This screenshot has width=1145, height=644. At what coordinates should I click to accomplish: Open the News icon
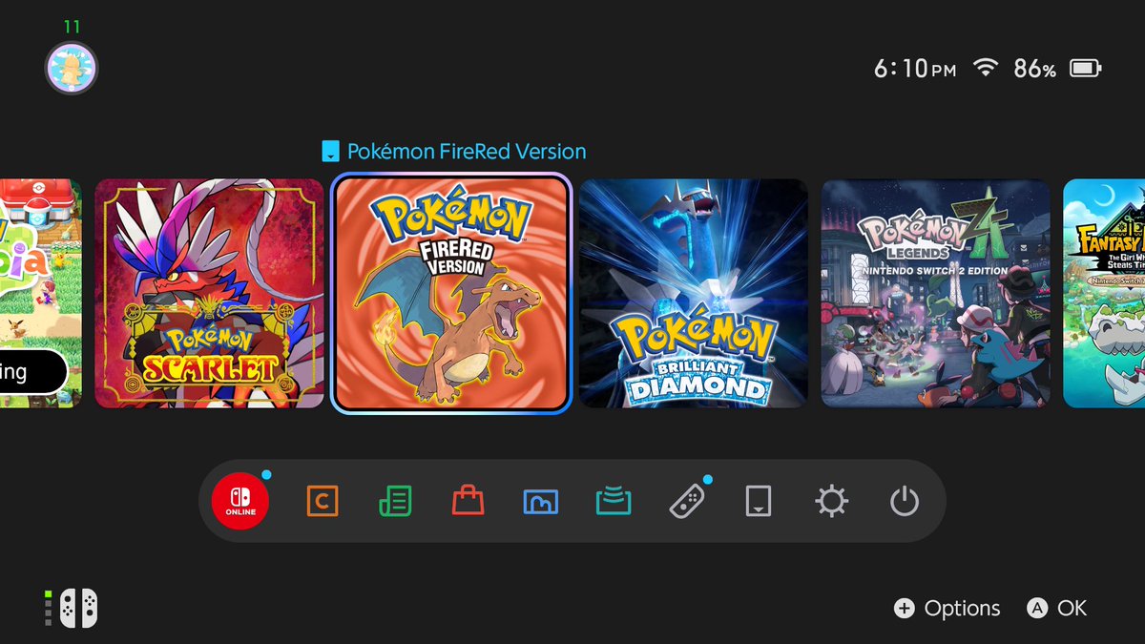(395, 501)
